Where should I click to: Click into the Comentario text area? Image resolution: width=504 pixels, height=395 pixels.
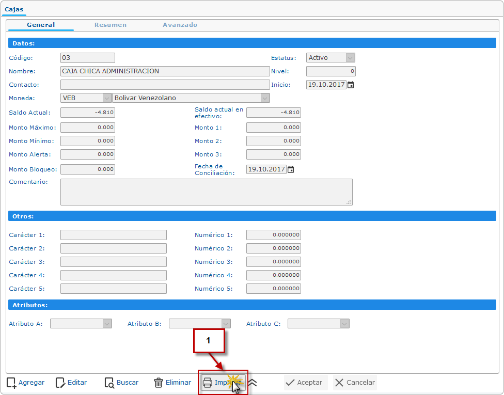click(x=206, y=192)
